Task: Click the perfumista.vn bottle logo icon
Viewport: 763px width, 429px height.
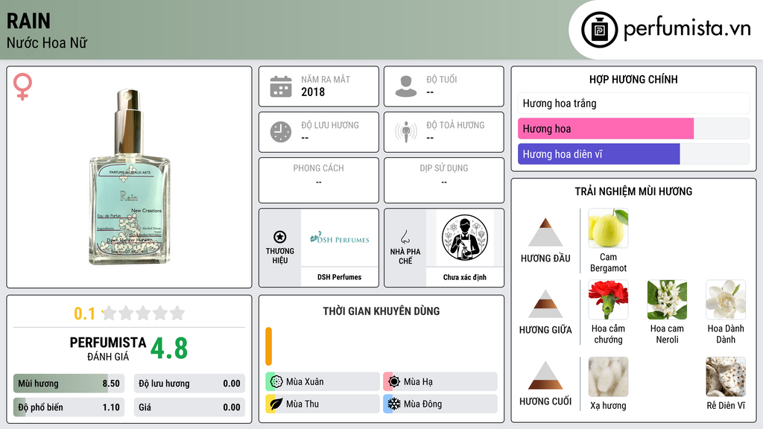Action: [x=599, y=30]
